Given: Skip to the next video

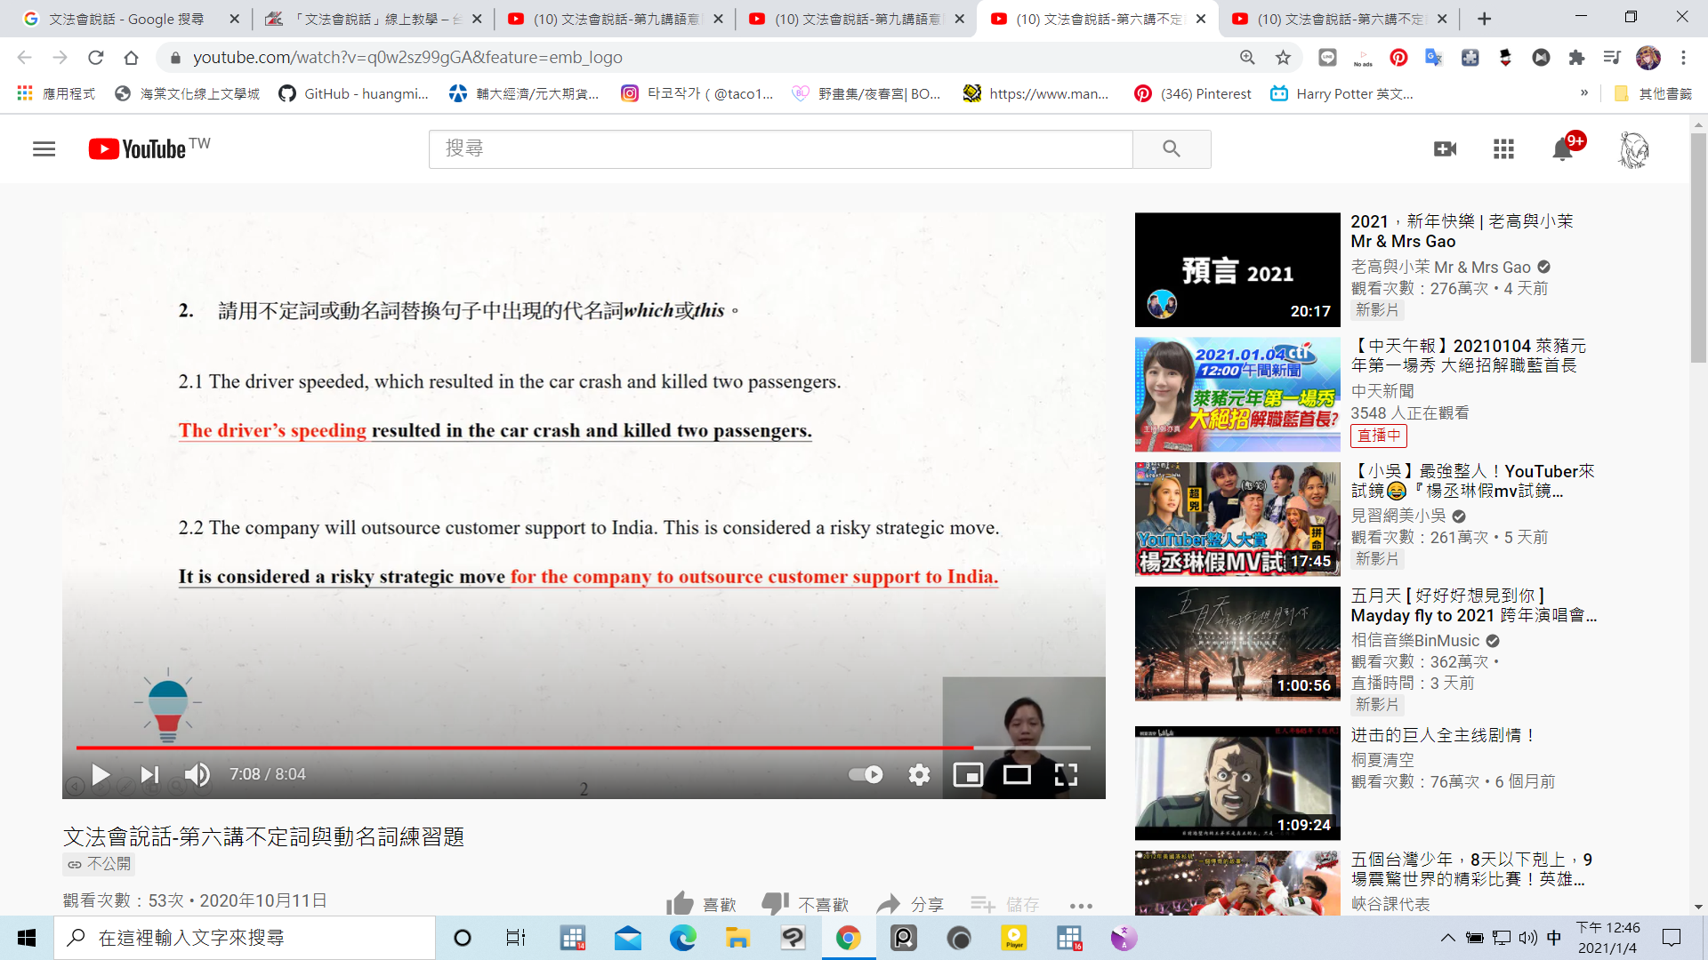Looking at the screenshot, I should click(149, 774).
